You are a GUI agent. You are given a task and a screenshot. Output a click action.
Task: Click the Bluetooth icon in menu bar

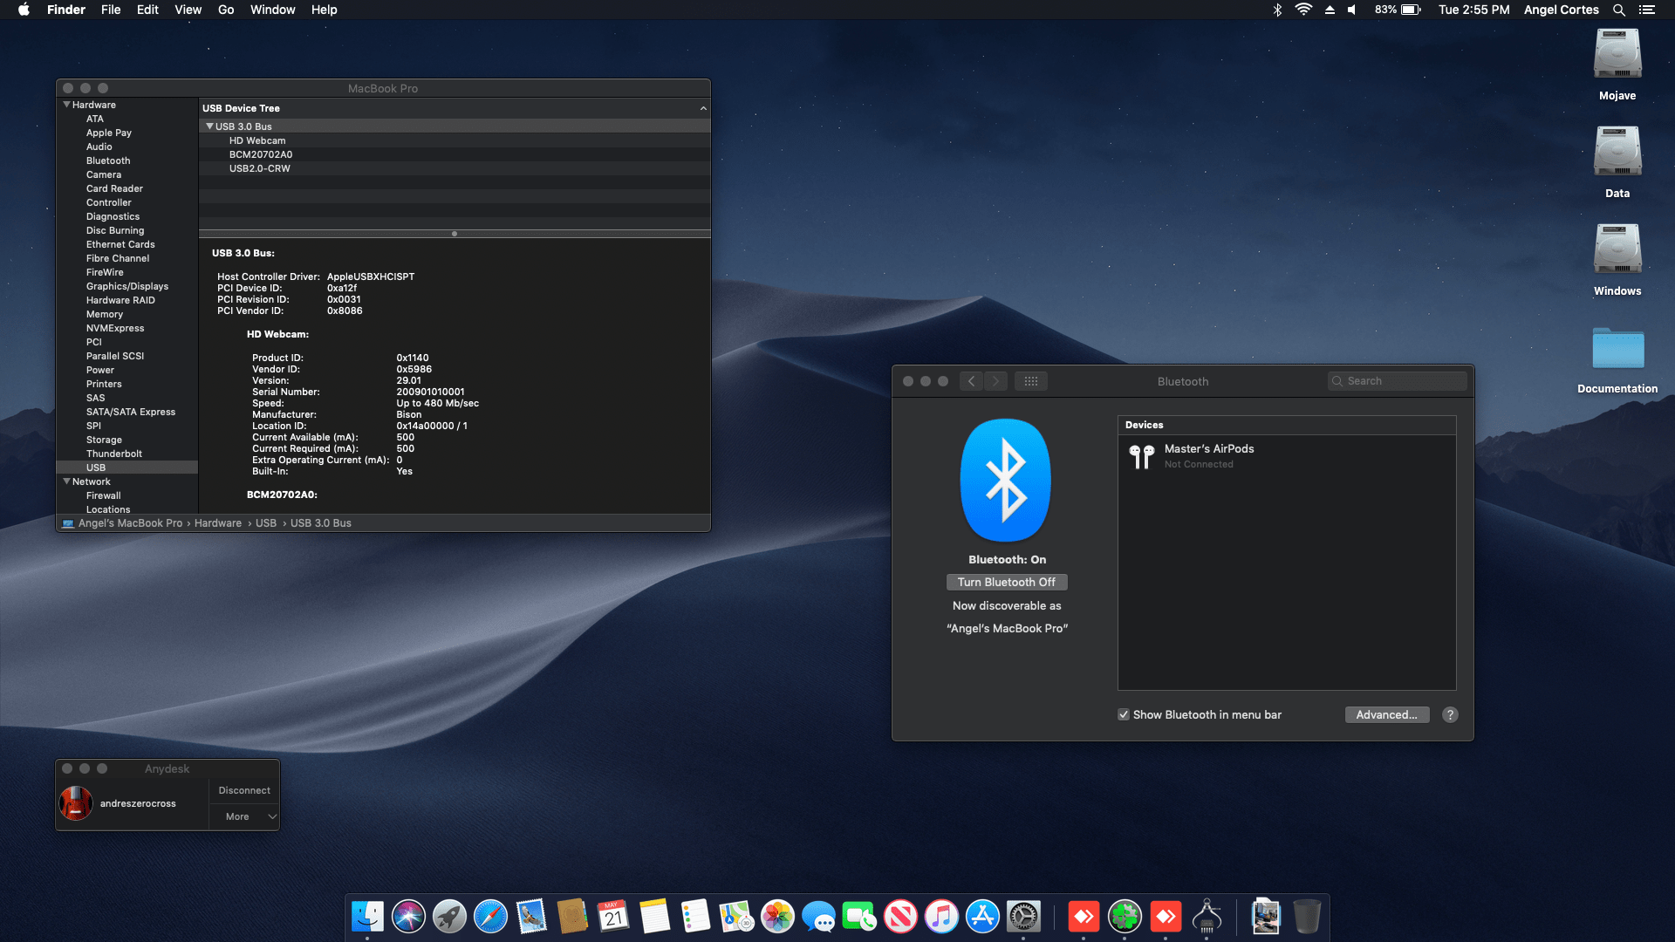pyautogui.click(x=1277, y=10)
